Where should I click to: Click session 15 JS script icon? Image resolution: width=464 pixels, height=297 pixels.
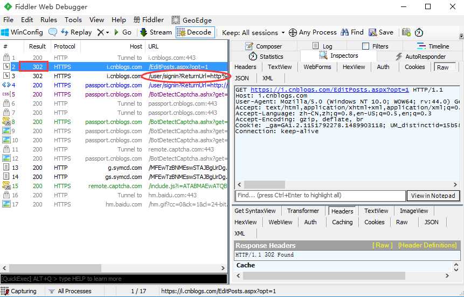coord(6,186)
